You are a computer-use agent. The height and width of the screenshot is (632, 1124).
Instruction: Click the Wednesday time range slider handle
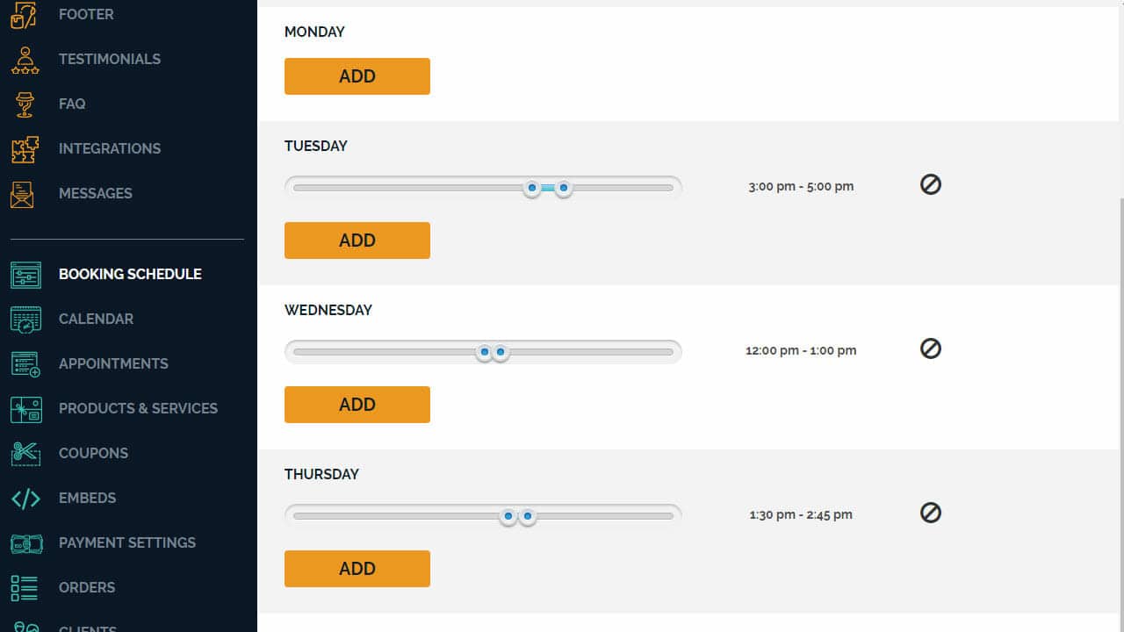pyautogui.click(x=484, y=352)
